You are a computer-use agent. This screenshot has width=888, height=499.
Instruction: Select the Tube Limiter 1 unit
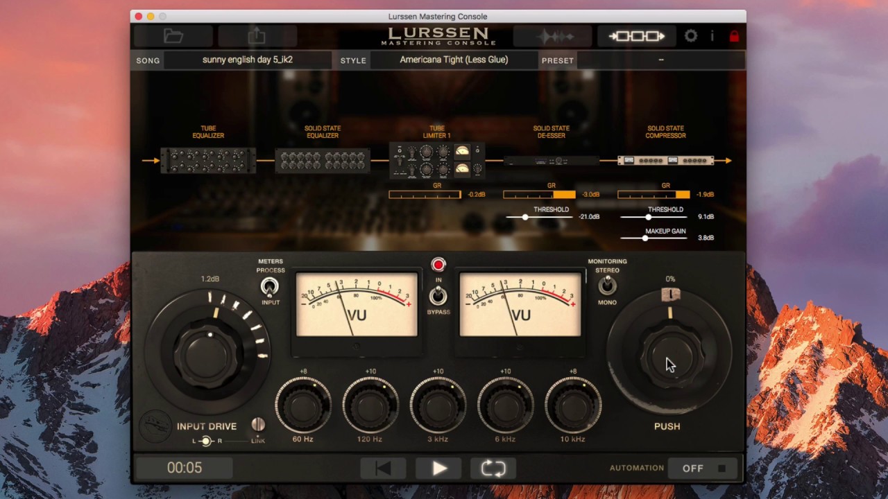tap(437, 161)
